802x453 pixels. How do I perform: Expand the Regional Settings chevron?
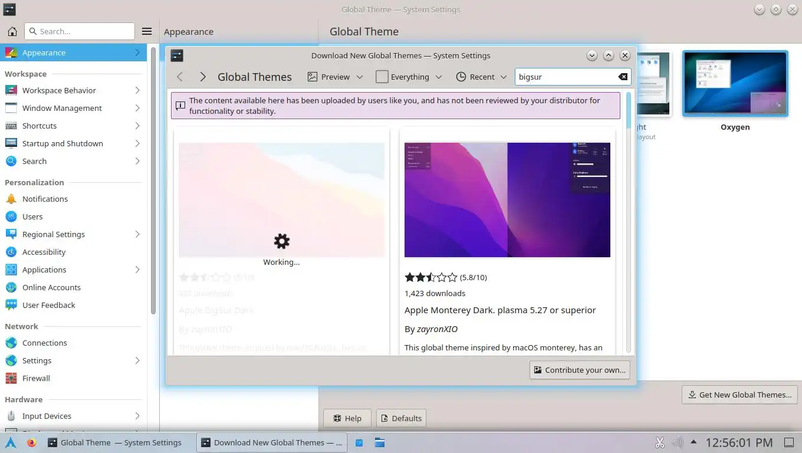click(137, 234)
